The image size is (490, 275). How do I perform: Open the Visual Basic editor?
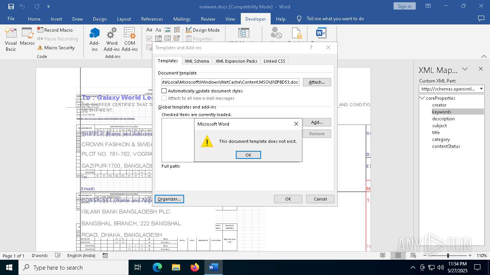[11, 39]
